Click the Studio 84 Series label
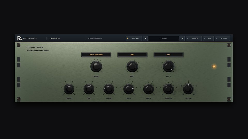248x139 pixels. (95, 38)
